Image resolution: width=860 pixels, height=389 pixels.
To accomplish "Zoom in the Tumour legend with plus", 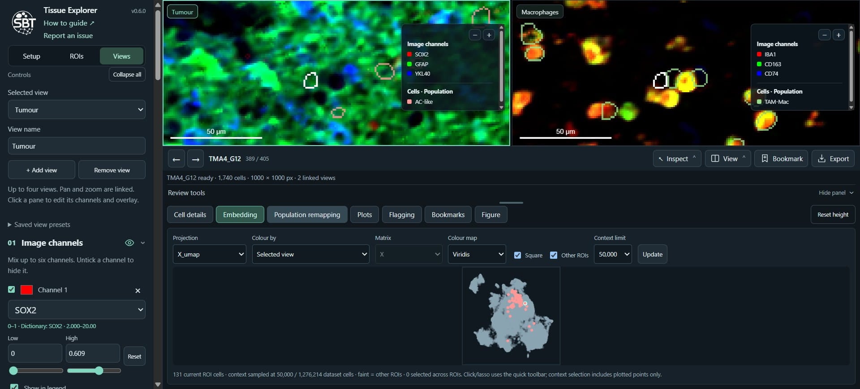I will point(489,35).
